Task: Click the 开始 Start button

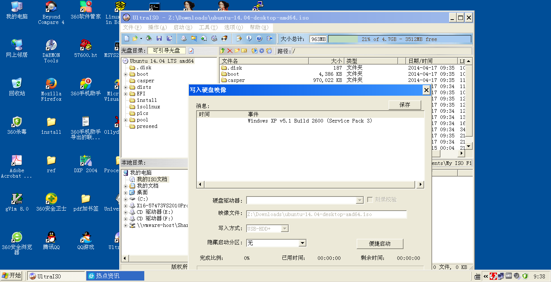Action: pyautogui.click(x=11, y=275)
